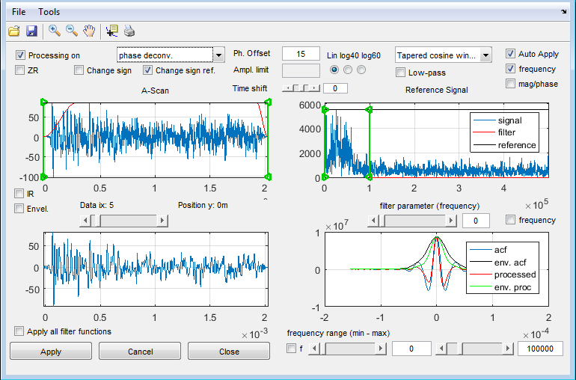The image size is (576, 380).
Task: Click filter parameter slider left arrow
Action: [x=373, y=221]
